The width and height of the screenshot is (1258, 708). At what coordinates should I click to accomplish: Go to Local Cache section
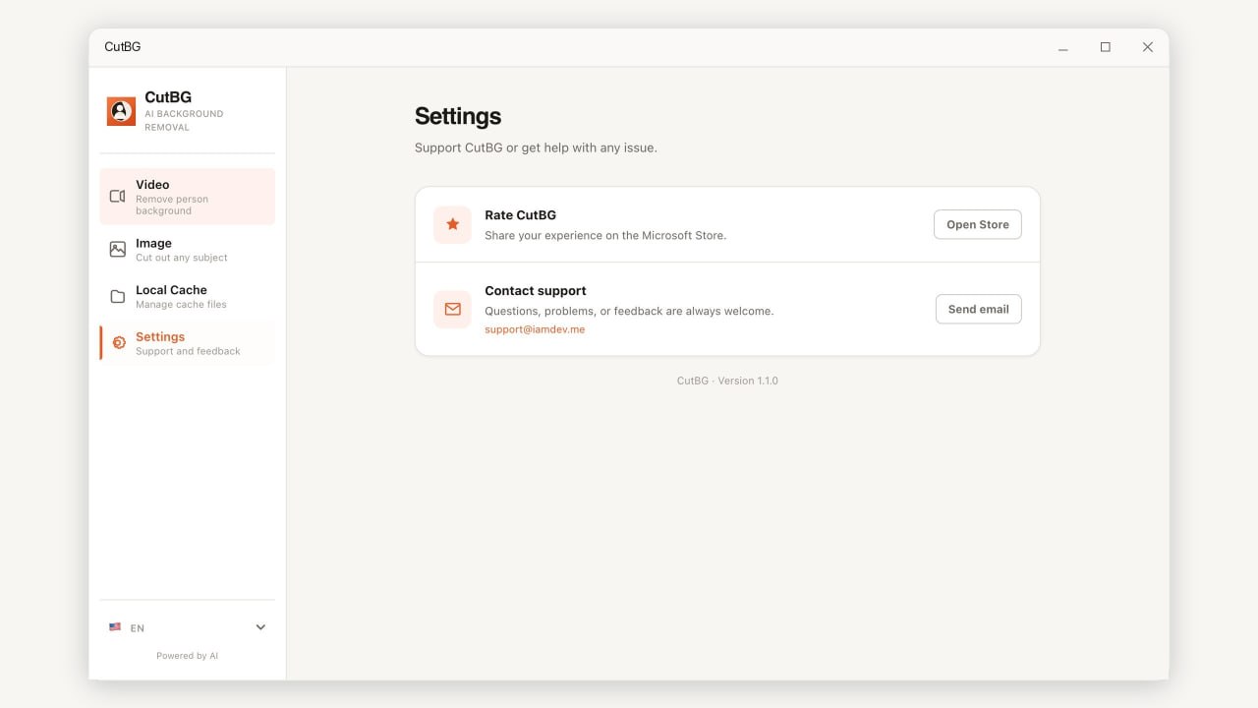click(x=187, y=297)
